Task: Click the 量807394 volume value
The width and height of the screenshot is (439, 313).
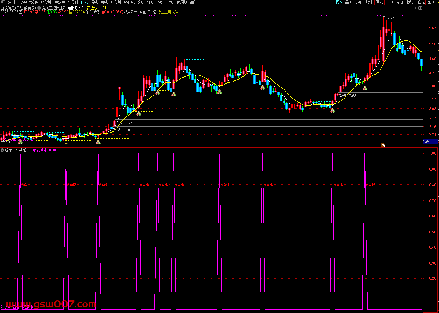Action: [77, 12]
